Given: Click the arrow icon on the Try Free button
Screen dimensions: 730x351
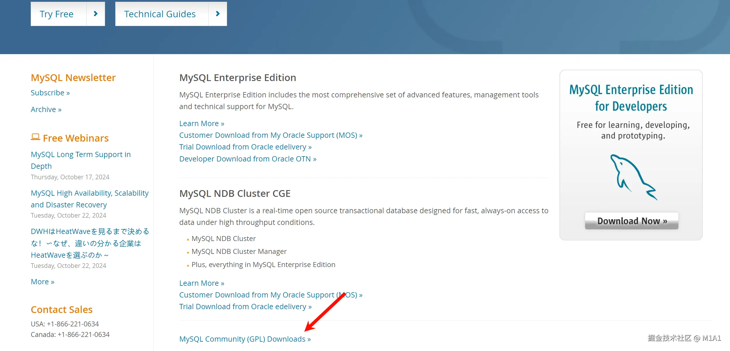Looking at the screenshot, I should [95, 14].
